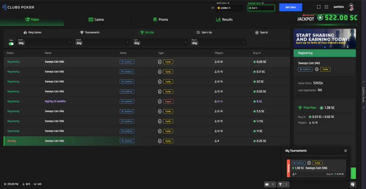Open the Type filter dropdown
The width and height of the screenshot is (366, 189).
[x=160, y=42]
